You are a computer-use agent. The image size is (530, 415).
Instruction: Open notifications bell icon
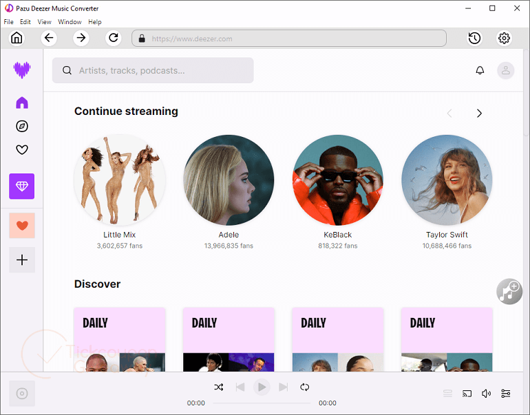480,70
